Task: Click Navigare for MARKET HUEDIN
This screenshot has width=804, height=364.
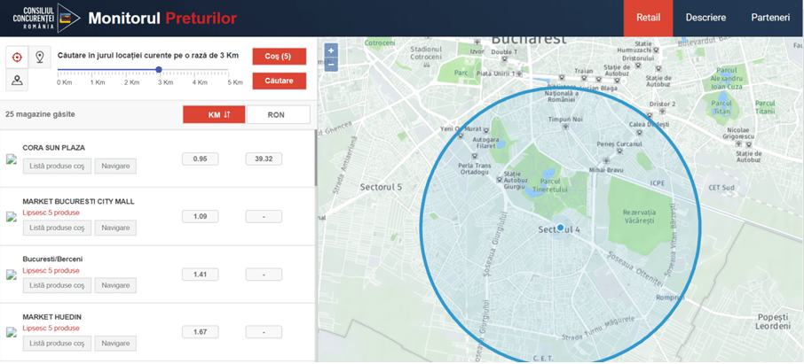Action: coord(115,343)
